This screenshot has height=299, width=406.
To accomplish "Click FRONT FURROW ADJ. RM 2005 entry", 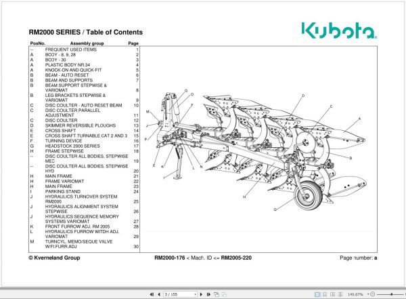I will point(77,226).
